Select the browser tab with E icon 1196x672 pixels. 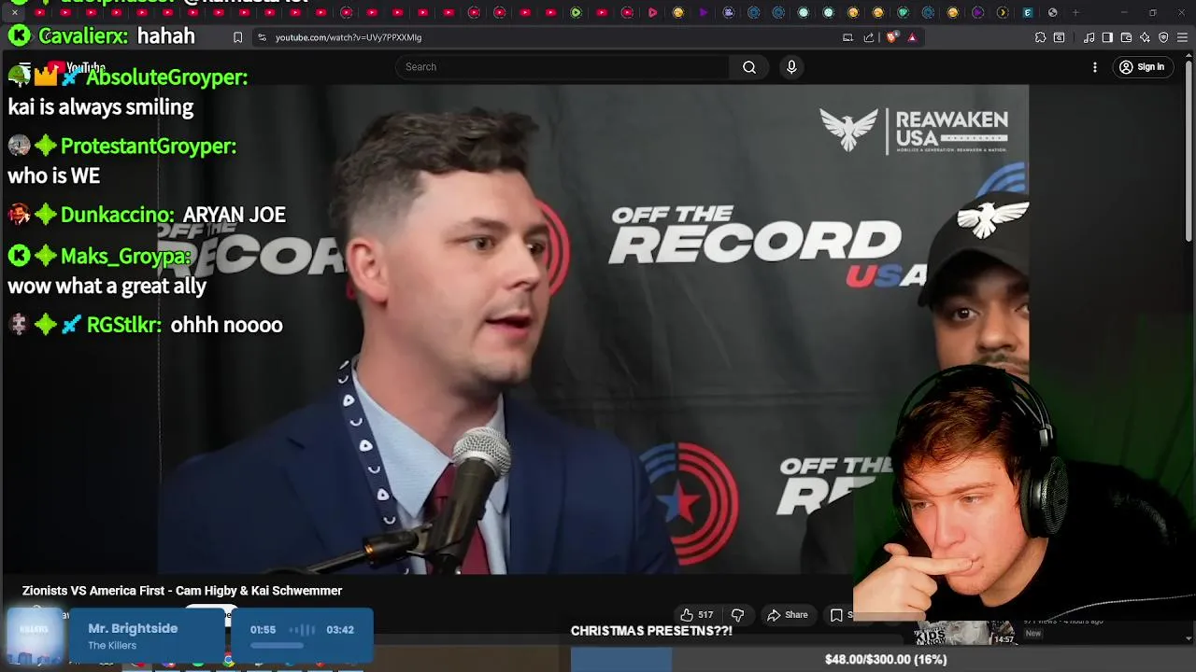[1028, 12]
